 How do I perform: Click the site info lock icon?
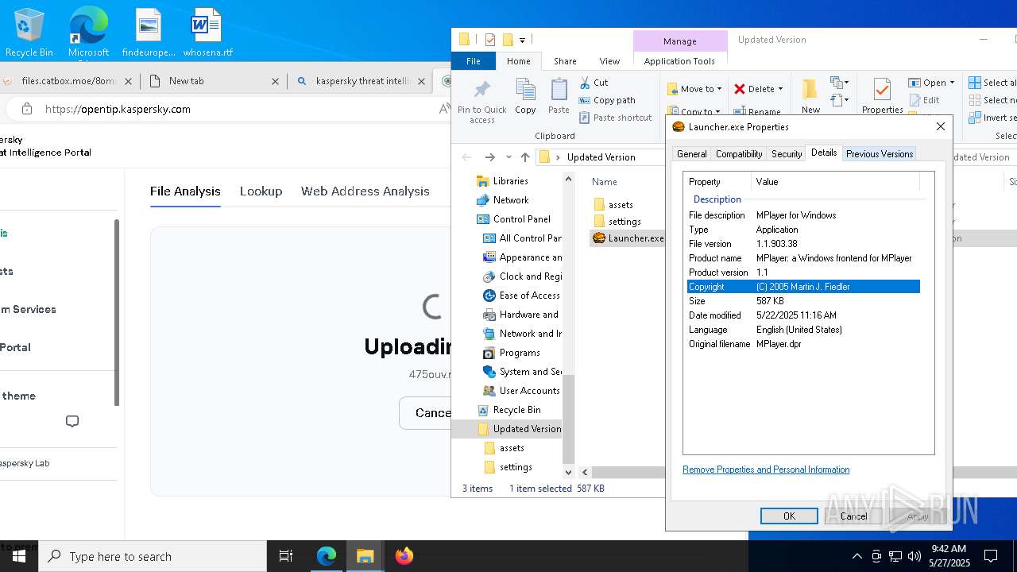[x=27, y=109]
